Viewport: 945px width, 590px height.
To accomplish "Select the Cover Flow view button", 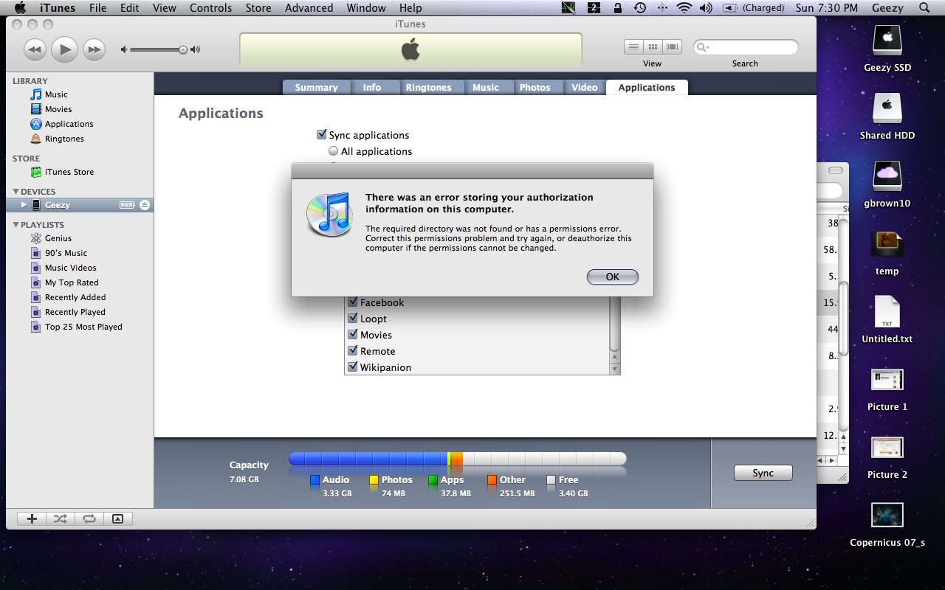I will tap(672, 46).
